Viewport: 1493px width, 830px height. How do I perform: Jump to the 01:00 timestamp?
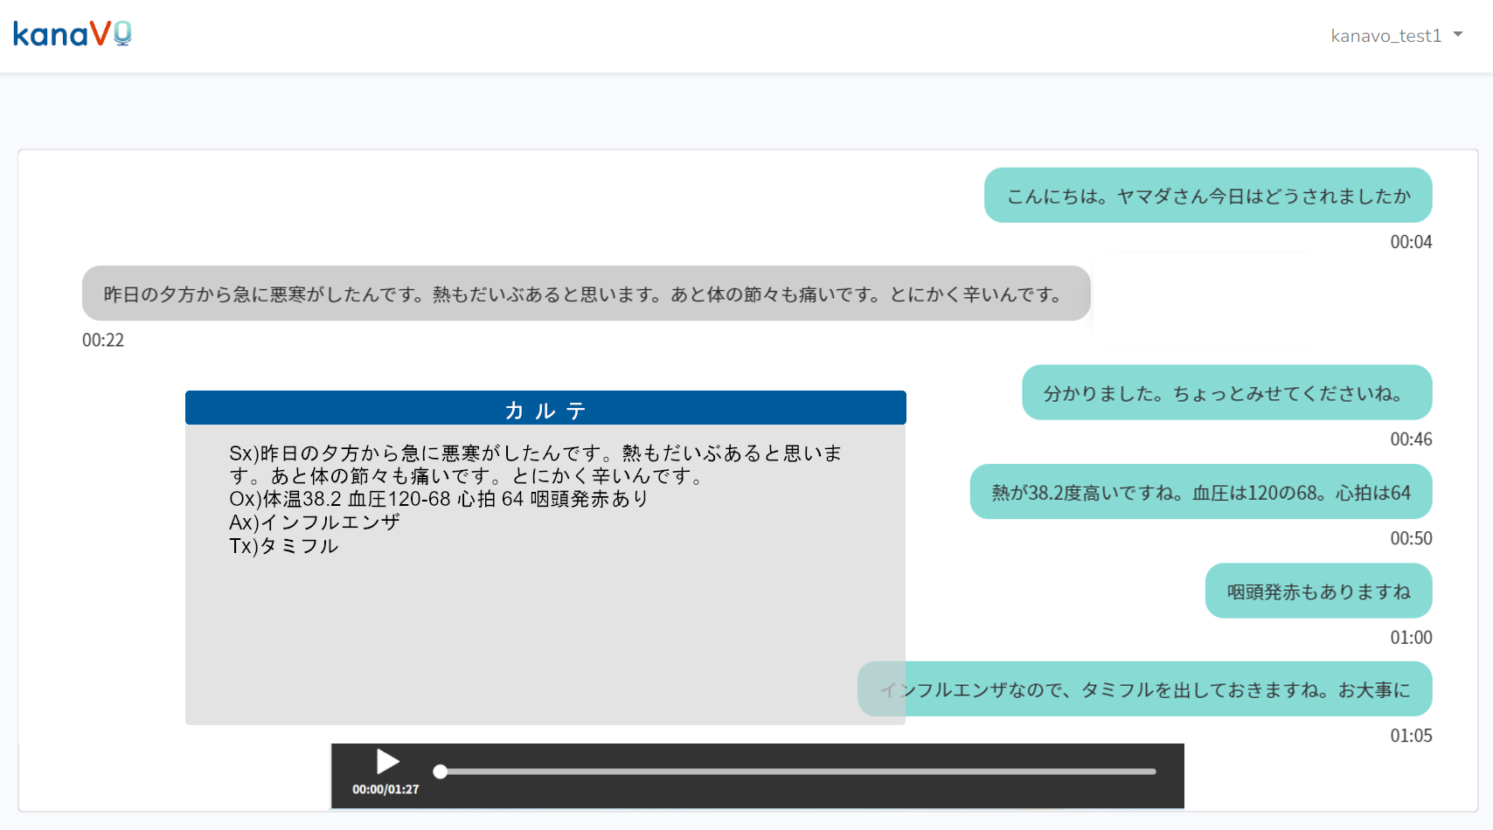pos(1410,638)
